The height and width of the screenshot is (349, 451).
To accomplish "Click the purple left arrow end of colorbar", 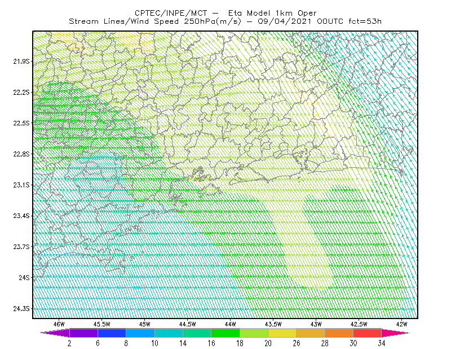I will coord(55,333).
